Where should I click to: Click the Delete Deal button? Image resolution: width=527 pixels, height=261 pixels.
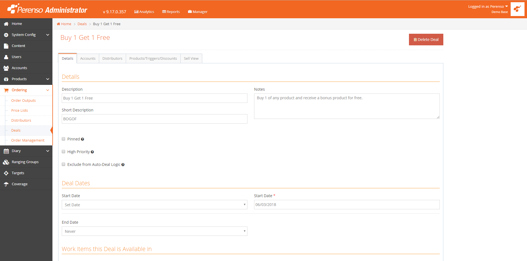[426, 40]
